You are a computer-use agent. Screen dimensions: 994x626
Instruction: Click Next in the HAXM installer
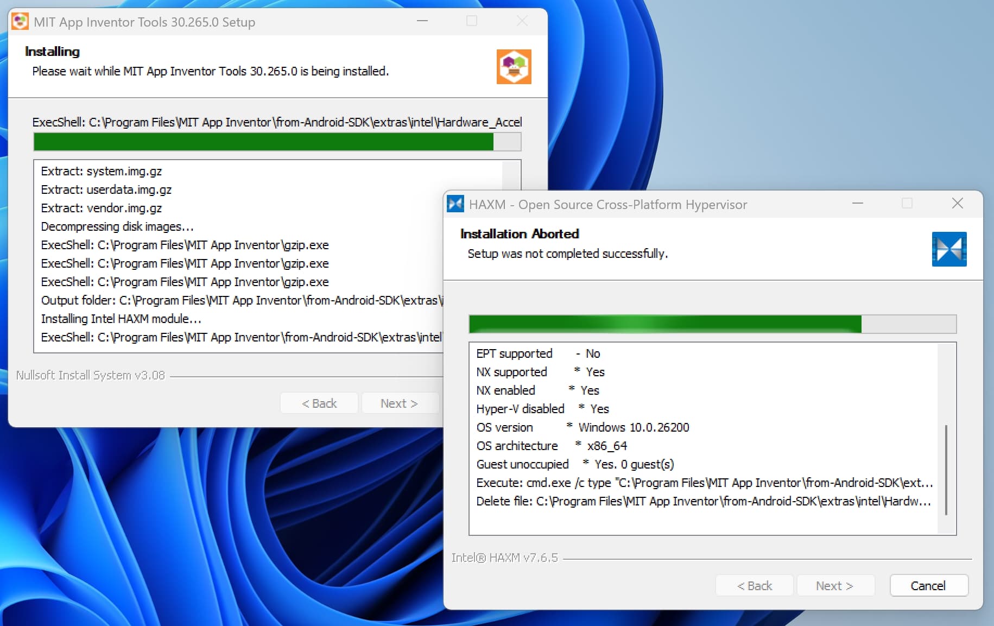pyautogui.click(x=835, y=586)
